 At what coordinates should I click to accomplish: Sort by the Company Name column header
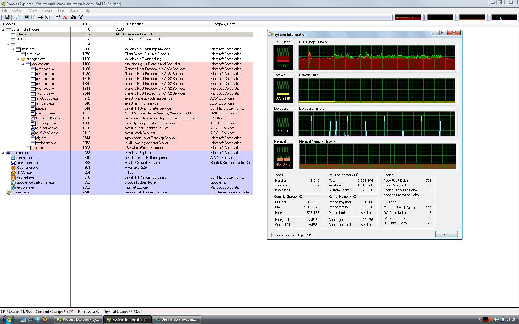pyautogui.click(x=231, y=24)
